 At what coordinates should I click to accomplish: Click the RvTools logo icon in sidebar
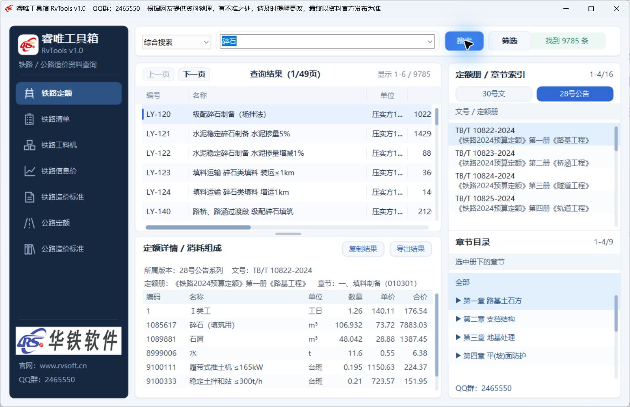[28, 45]
